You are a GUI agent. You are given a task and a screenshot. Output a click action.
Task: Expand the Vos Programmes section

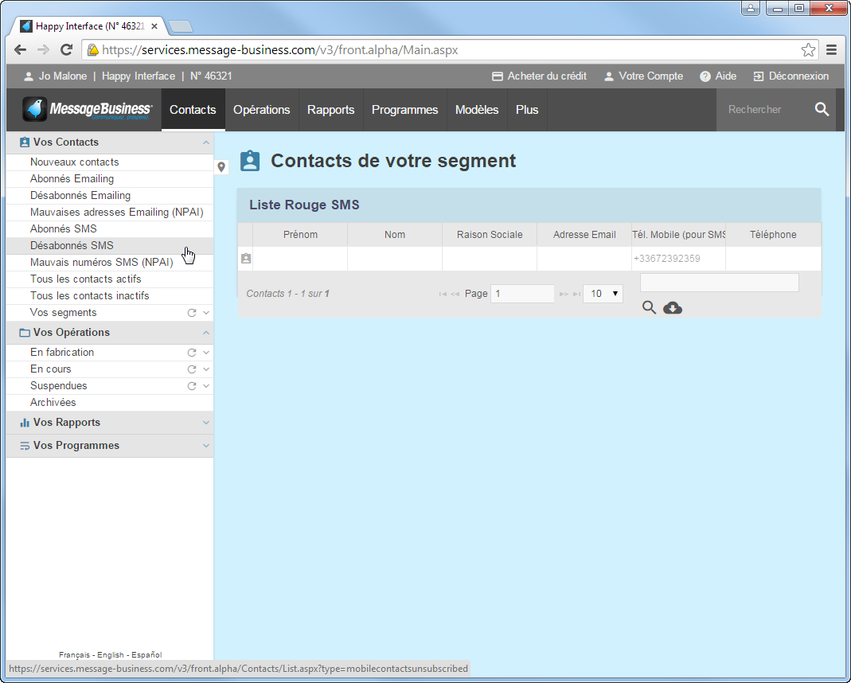205,446
